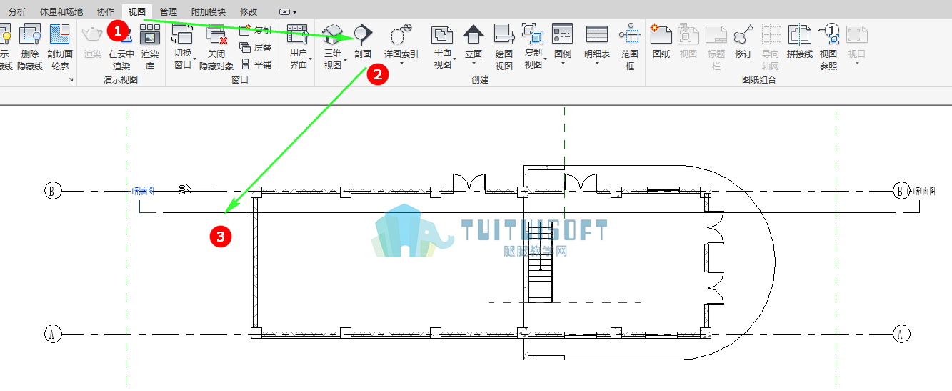Expand the 详图索引 dropdown arrow

pos(401,63)
